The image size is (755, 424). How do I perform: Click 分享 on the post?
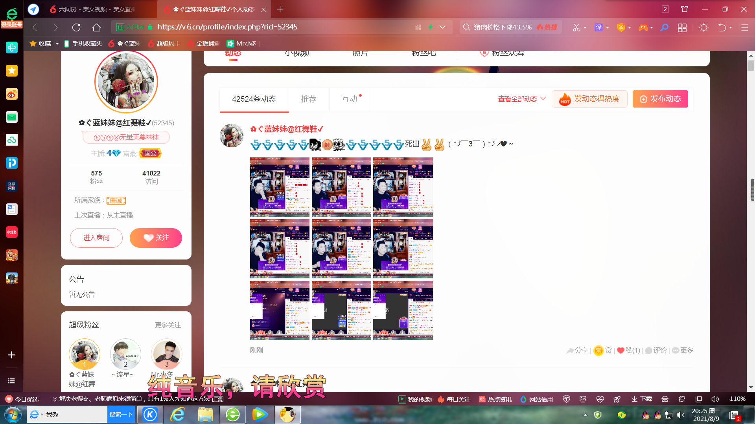(577, 351)
